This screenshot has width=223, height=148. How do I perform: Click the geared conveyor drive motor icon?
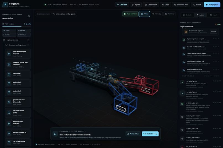tap(9, 102)
